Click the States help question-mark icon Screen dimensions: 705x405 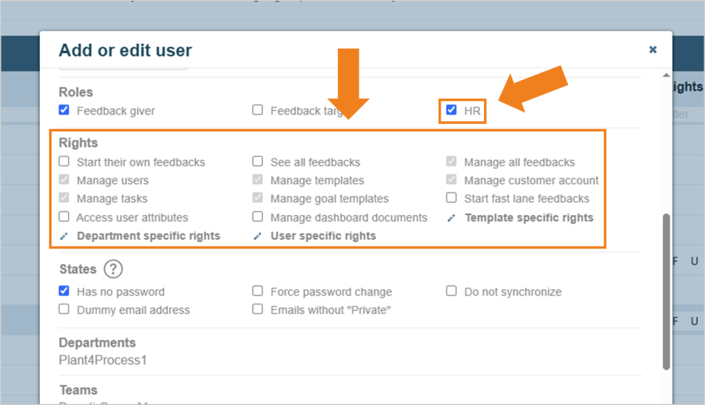pyautogui.click(x=114, y=269)
